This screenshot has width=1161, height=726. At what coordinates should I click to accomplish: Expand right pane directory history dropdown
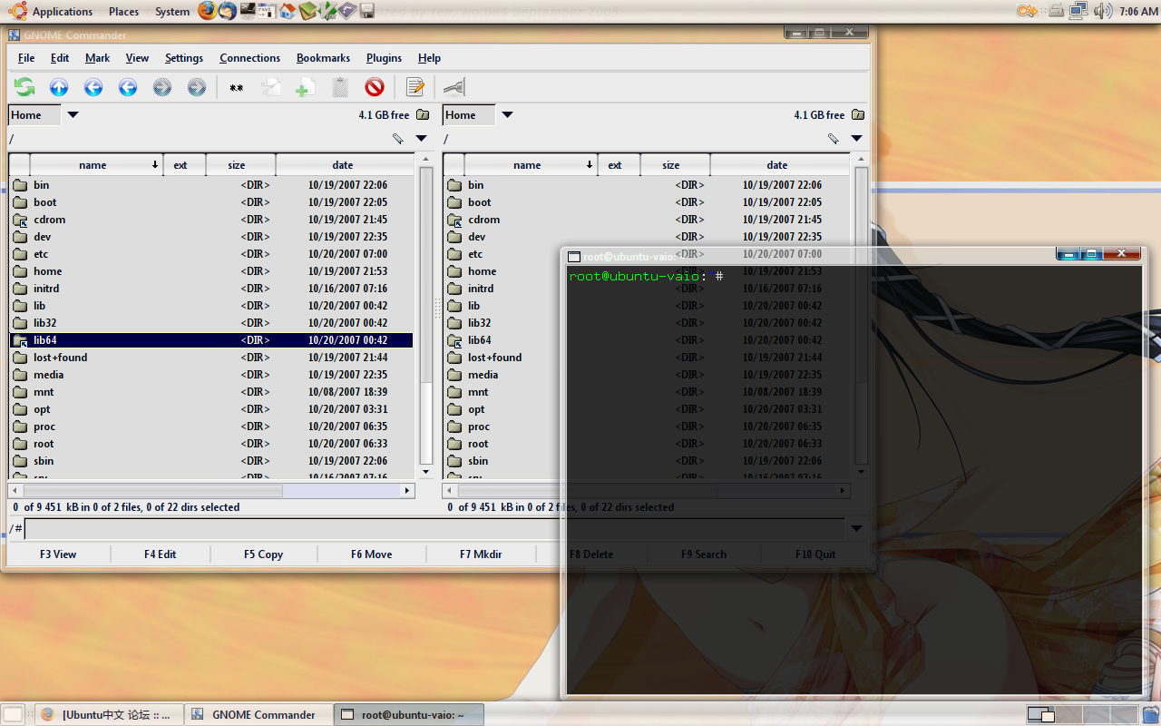(857, 139)
